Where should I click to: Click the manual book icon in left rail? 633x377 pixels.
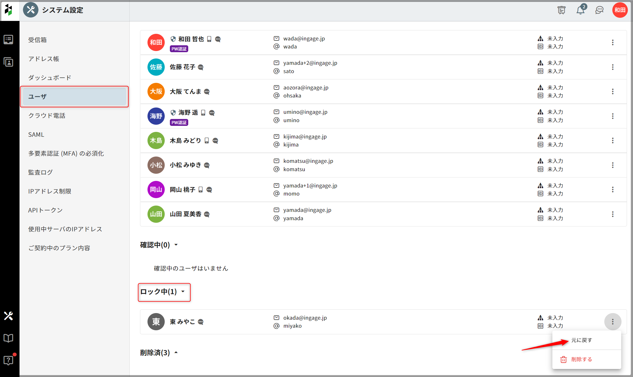(x=8, y=338)
